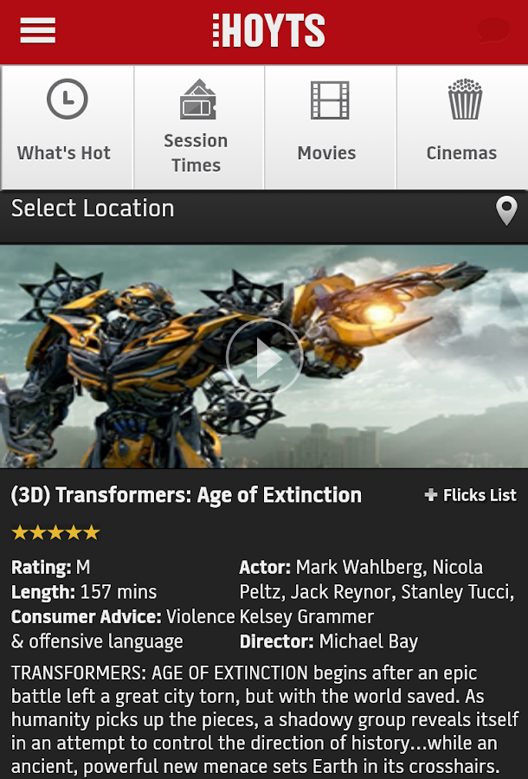The width and height of the screenshot is (528, 779).
Task: Click the Bumblebee trailer thumbnail image
Action: click(x=264, y=357)
